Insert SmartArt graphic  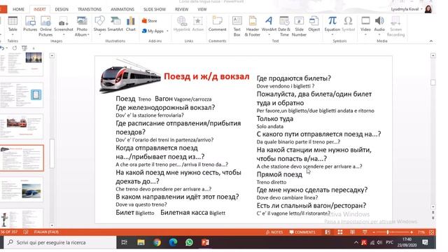tap(115, 24)
